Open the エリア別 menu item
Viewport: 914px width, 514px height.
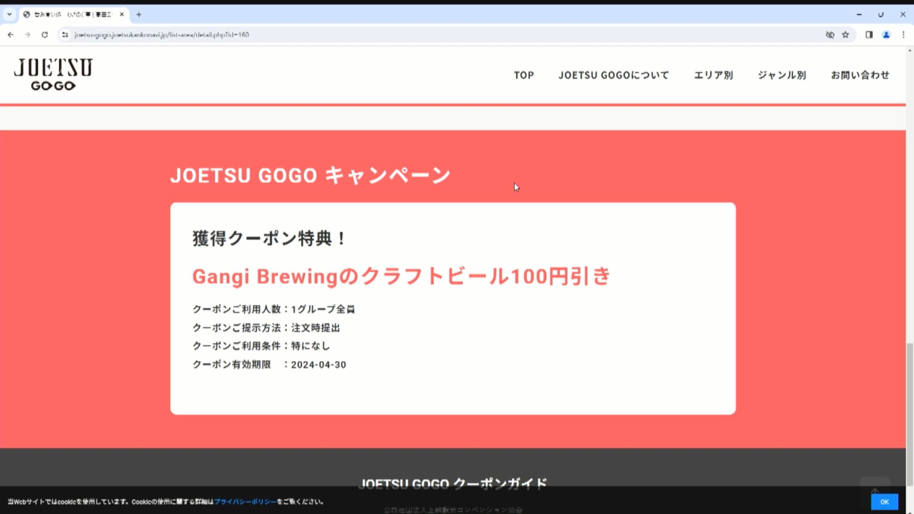pos(714,75)
